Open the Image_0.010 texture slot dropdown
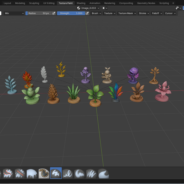Screen dimensions: 184x184 [x=88, y=8]
